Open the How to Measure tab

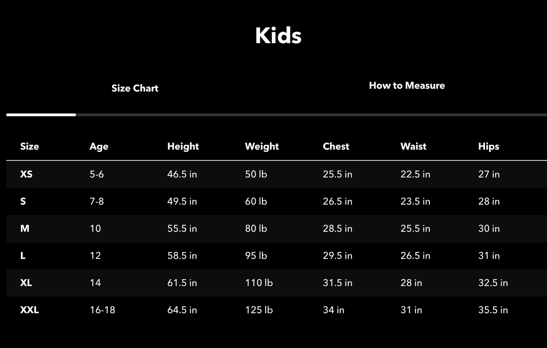(407, 85)
